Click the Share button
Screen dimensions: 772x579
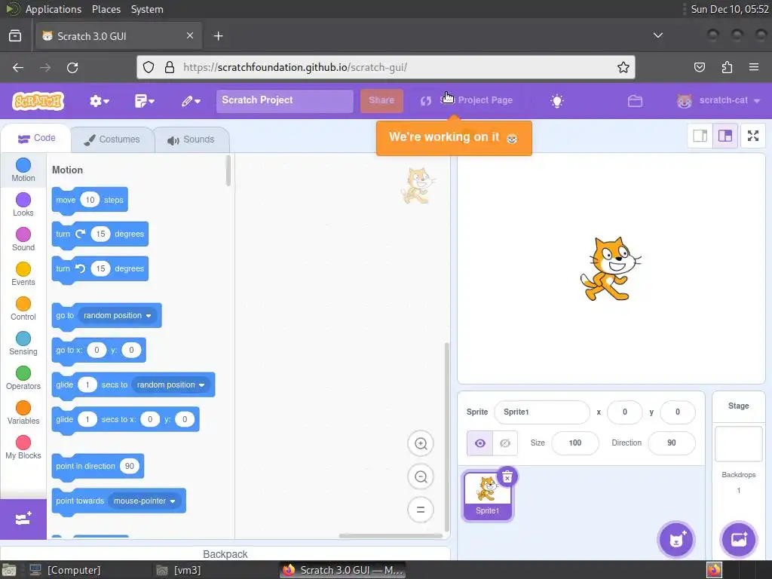381,100
